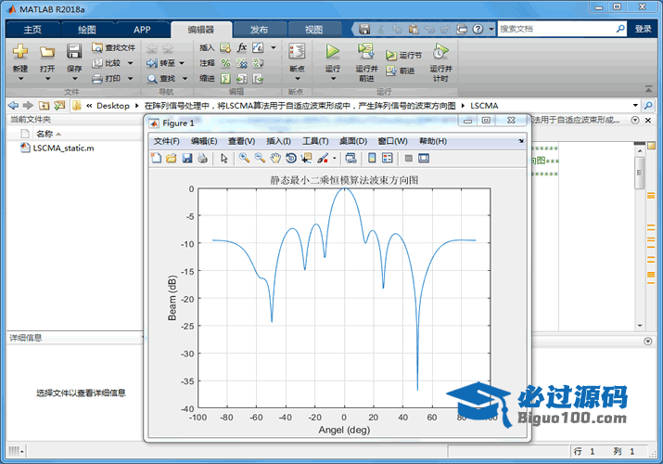Select the Pan hand tool in Figure 1

pos(275,158)
